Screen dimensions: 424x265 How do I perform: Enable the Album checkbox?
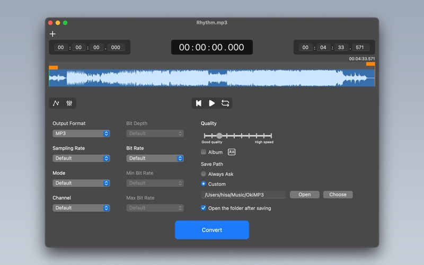[x=204, y=152]
